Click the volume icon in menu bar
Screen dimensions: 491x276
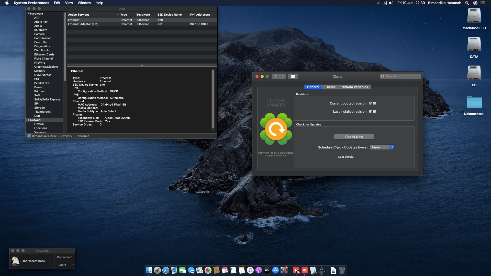(391, 3)
